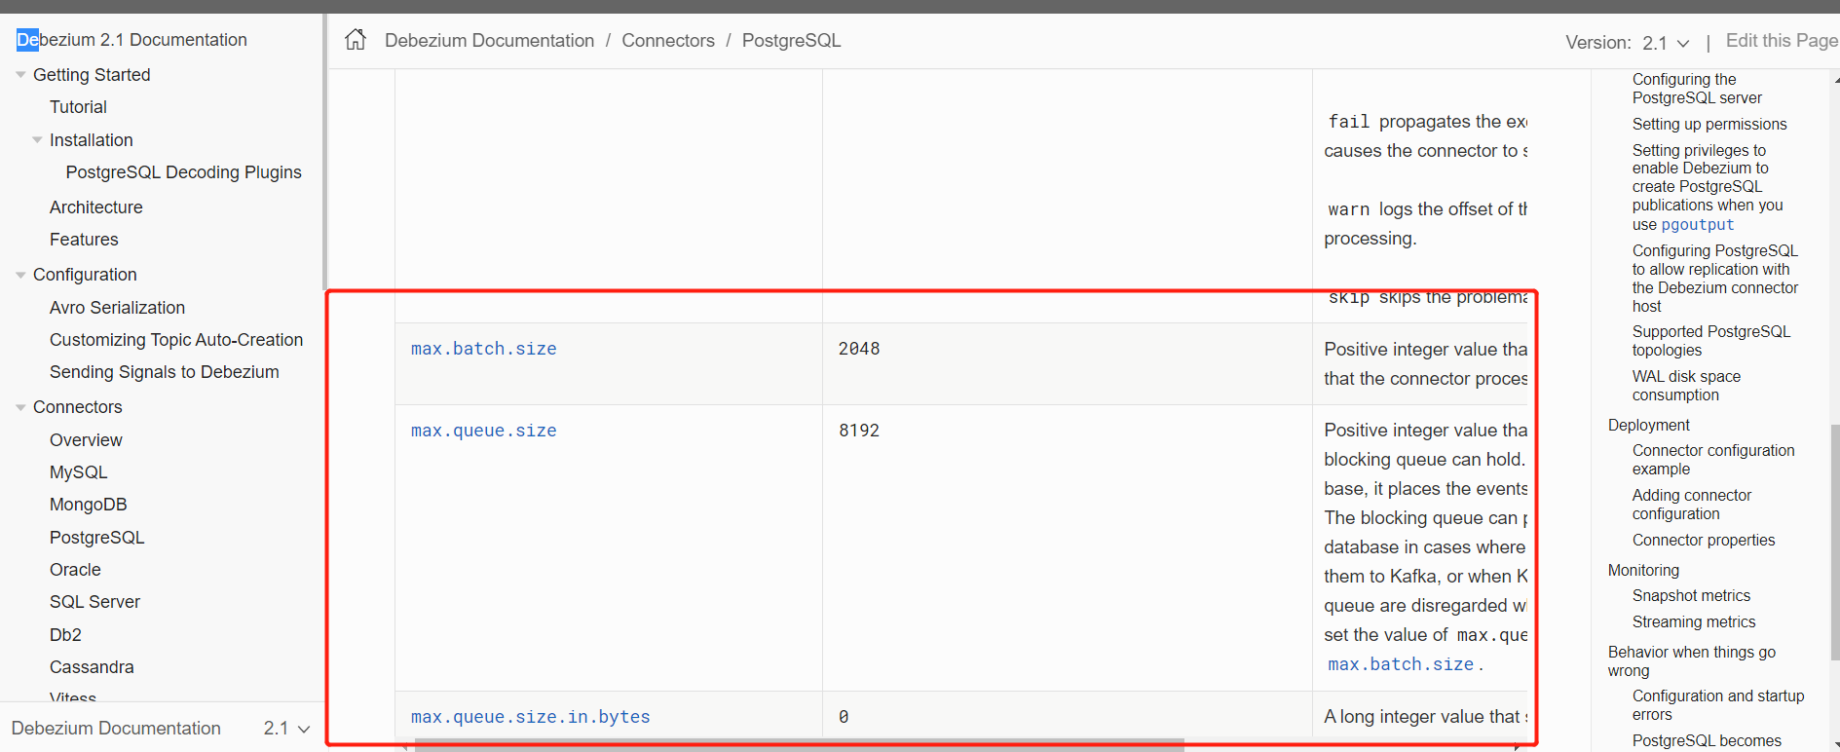Jump to Configuring the PostgreSQL server
This screenshot has width=1840, height=752.
[x=1697, y=89]
